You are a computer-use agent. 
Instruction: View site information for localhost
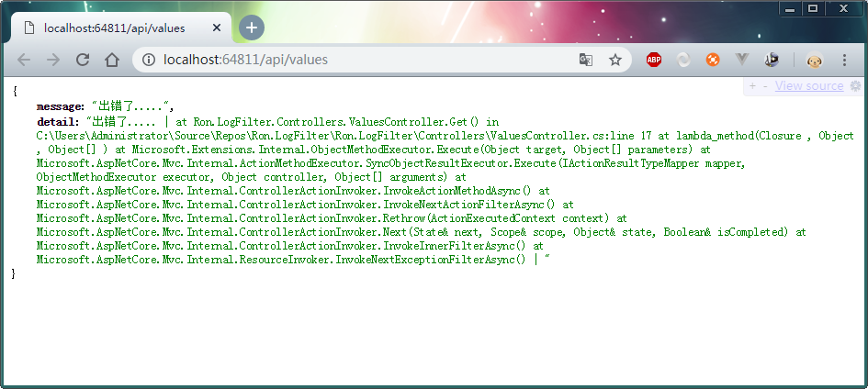tap(149, 60)
